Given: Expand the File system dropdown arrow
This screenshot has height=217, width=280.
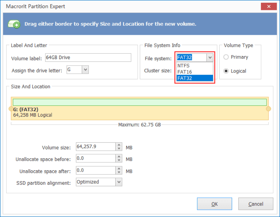Looking at the screenshot, I should coord(210,58).
